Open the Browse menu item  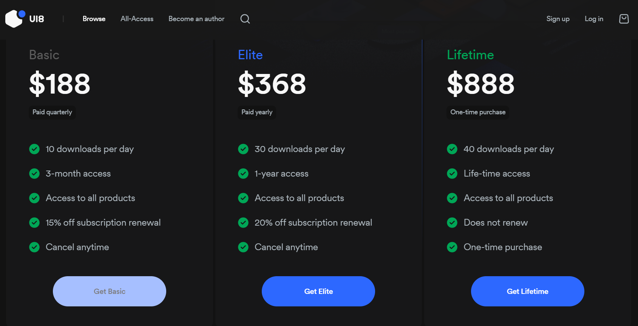point(94,19)
